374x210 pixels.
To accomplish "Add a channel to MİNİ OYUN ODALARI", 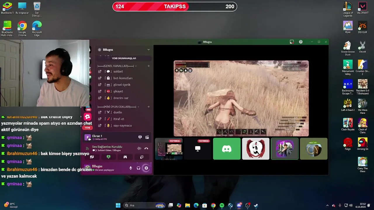I will [148, 107].
